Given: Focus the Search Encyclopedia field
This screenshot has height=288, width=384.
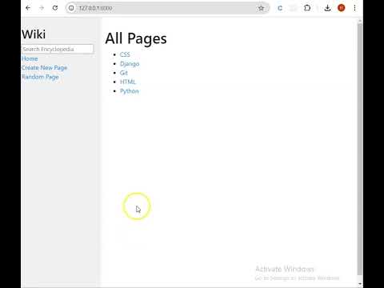Looking at the screenshot, I should point(58,49).
